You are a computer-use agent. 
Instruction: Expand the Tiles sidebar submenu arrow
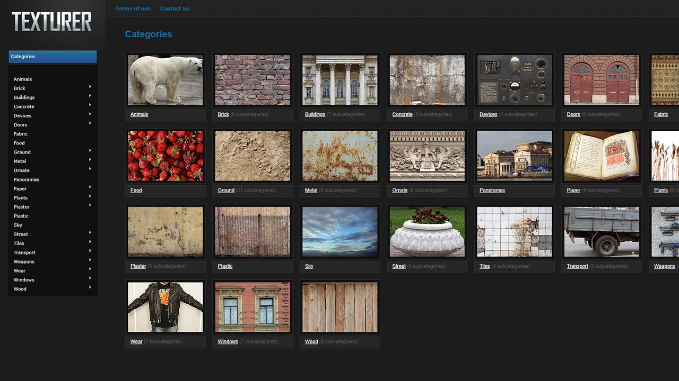tap(90, 242)
